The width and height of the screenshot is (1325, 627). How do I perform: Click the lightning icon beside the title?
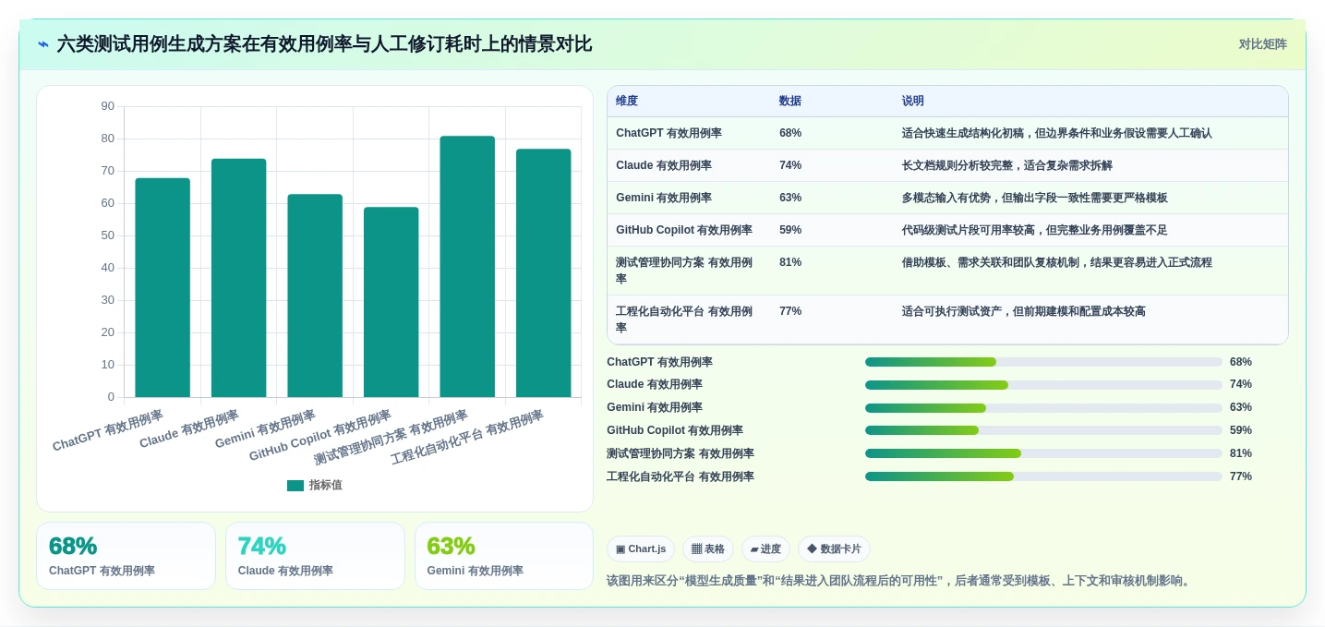pos(43,44)
